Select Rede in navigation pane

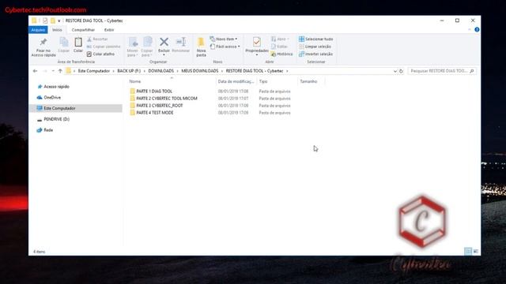coord(48,130)
